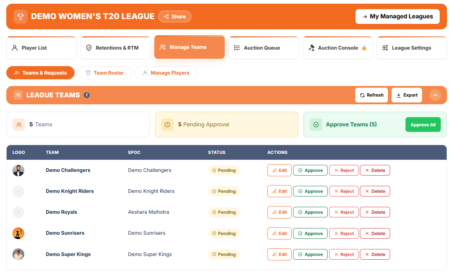Reject the Demo Knight Riders team

pos(344,191)
